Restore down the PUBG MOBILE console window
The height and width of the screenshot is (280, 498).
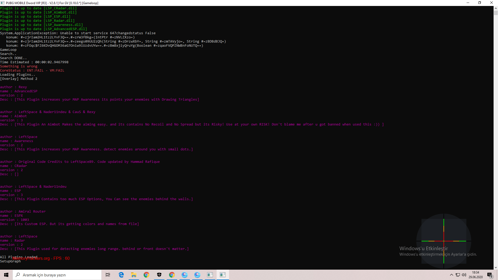(x=480, y=3)
